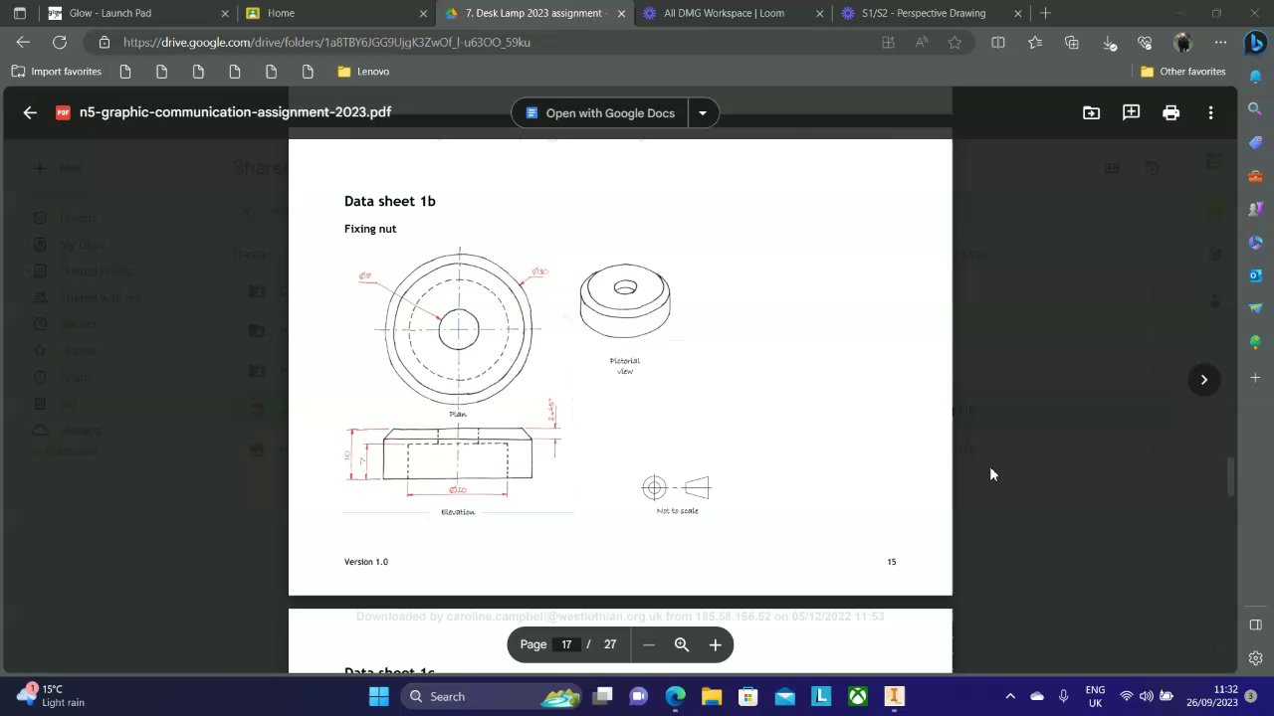
Task: Select Desk Lamp 2023 assignment tab
Action: coord(534,13)
